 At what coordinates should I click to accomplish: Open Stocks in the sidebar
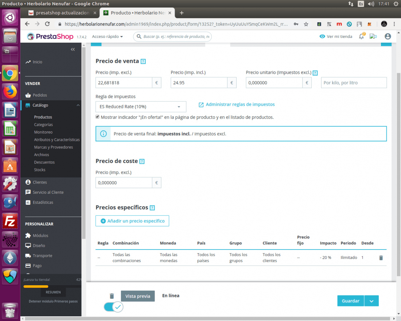click(40, 170)
